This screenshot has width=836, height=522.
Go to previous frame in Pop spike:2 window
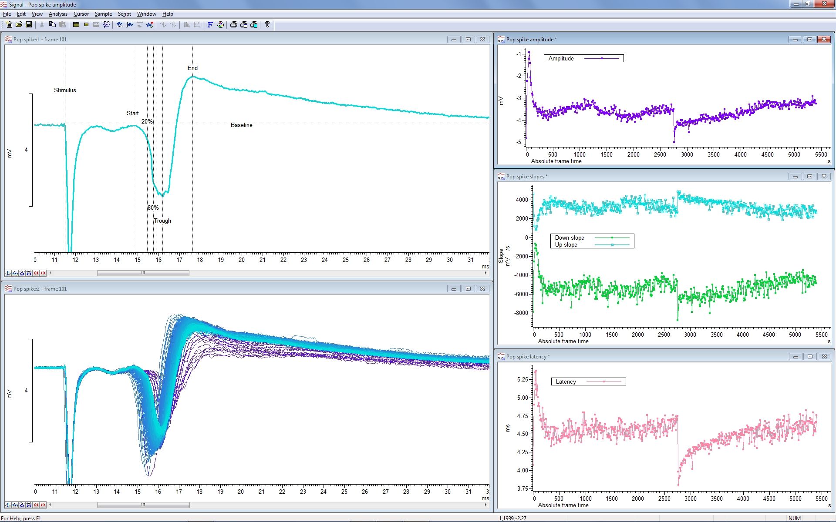(36, 505)
